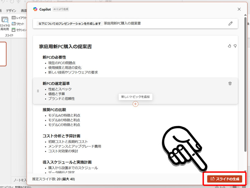Viewport: 250px width, 188px height.
Task: Click bullet 現在のPCの問題点
Action: pos(62,63)
